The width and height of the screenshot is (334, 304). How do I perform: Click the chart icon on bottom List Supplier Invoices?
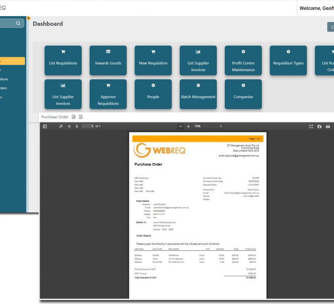(x=63, y=85)
